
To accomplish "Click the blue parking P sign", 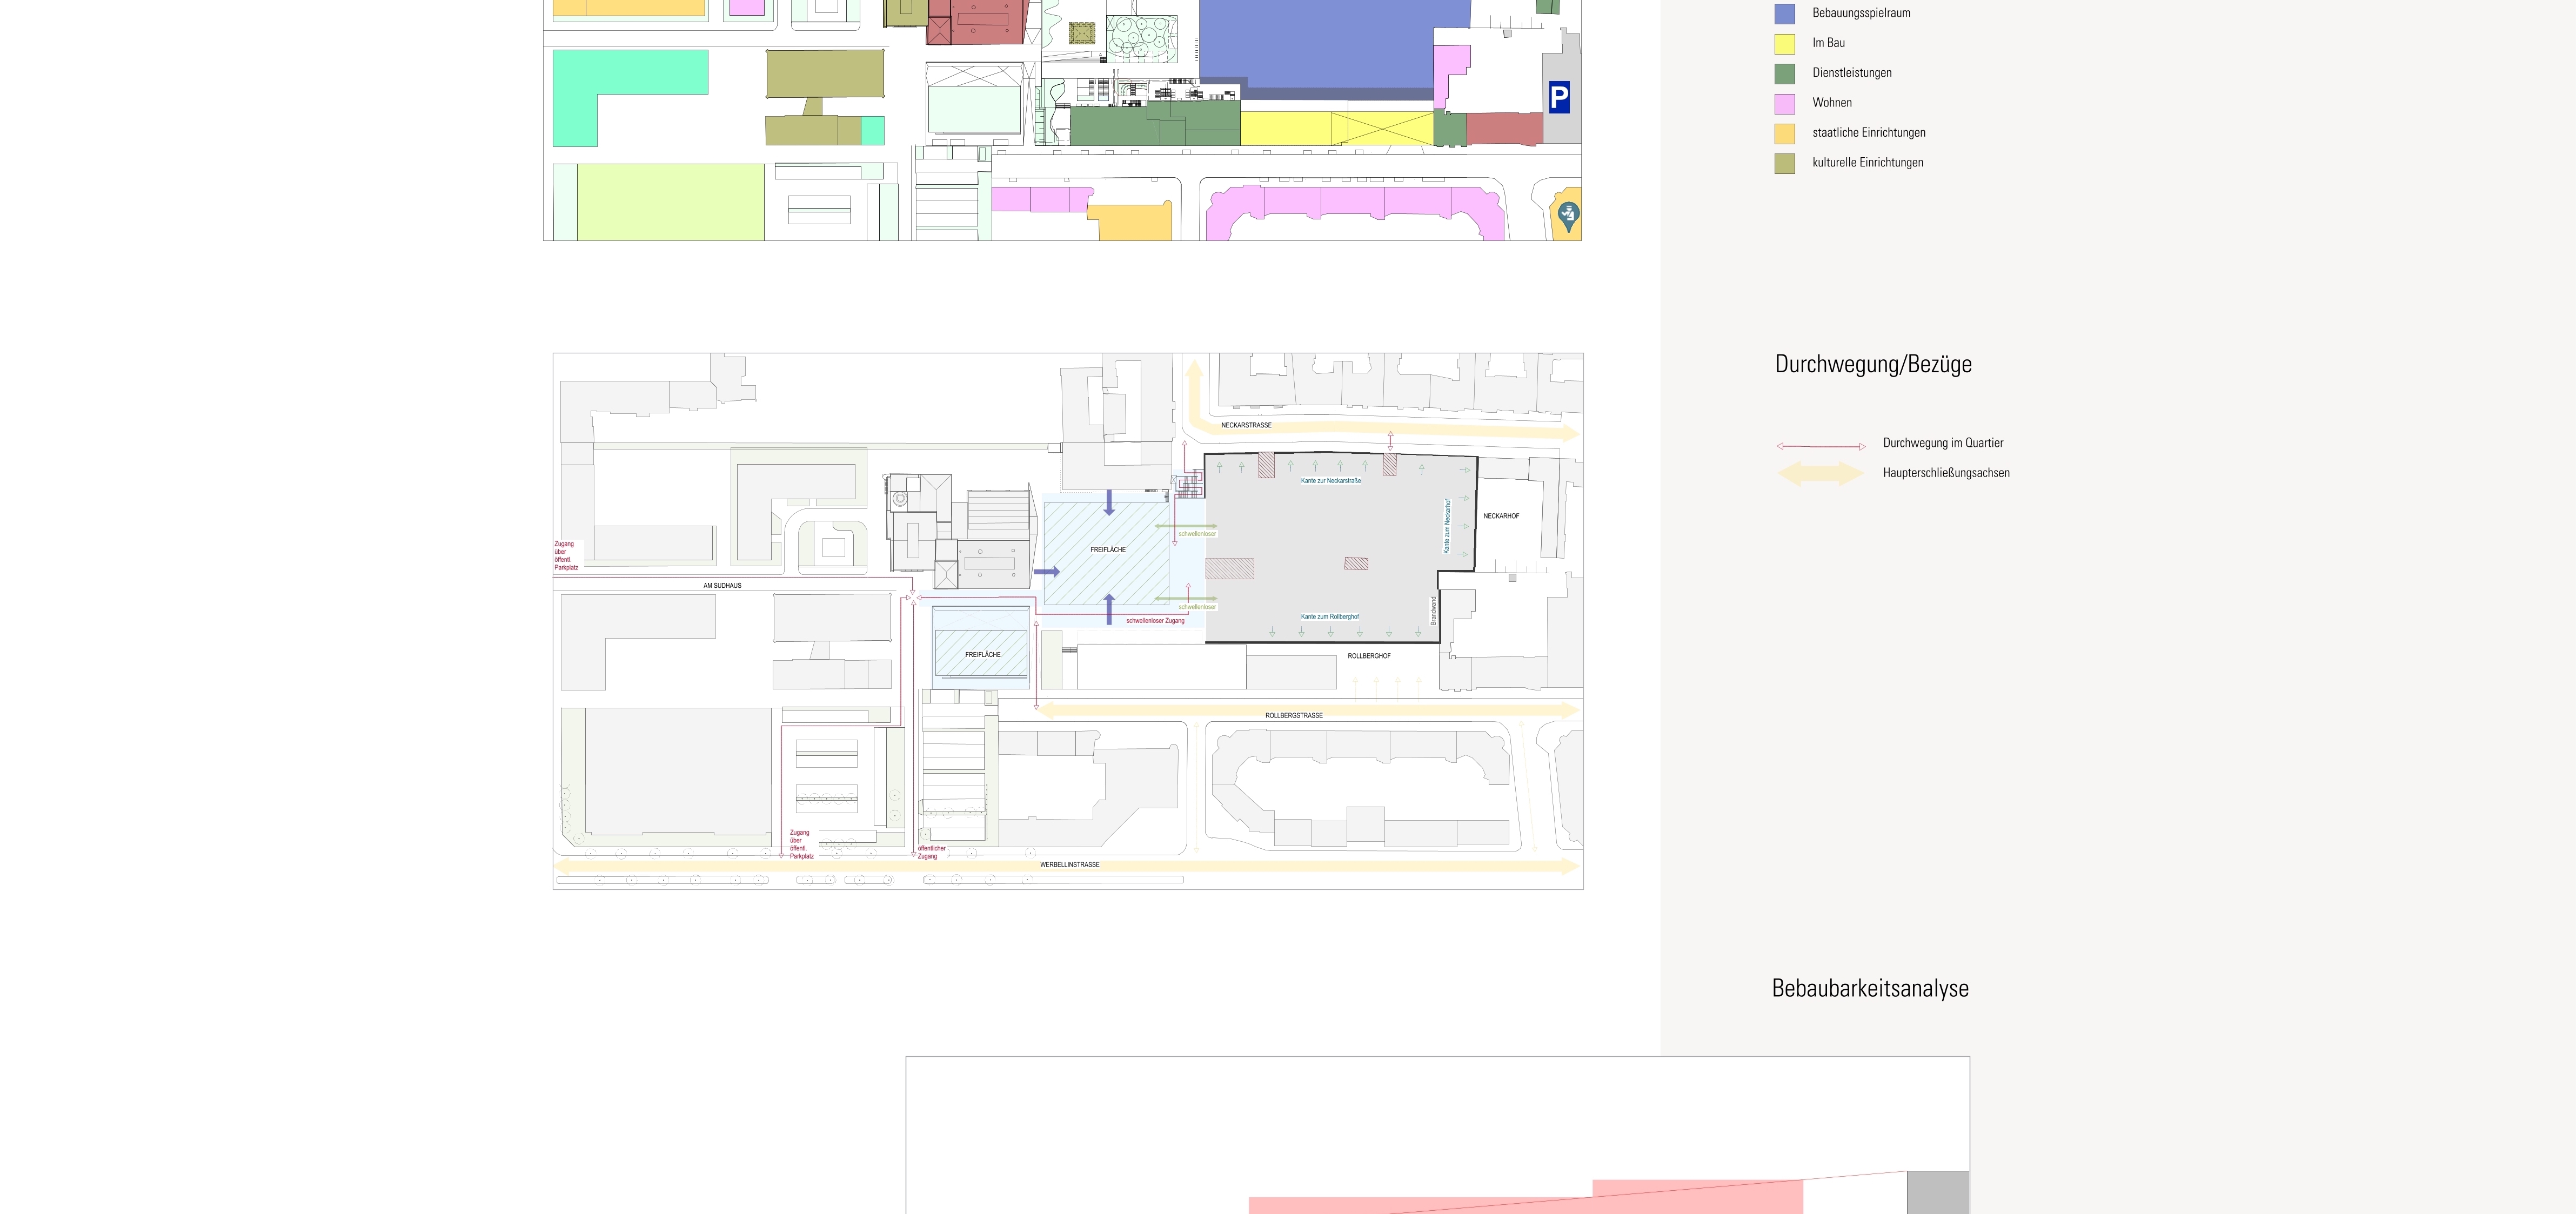I will (x=1559, y=97).
